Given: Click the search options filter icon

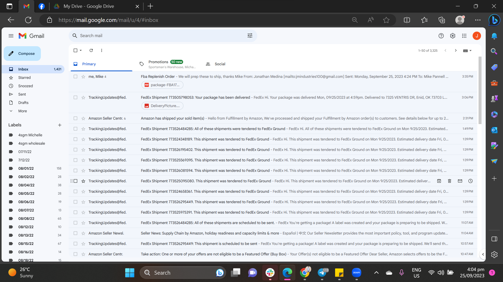Looking at the screenshot, I should (x=250, y=36).
